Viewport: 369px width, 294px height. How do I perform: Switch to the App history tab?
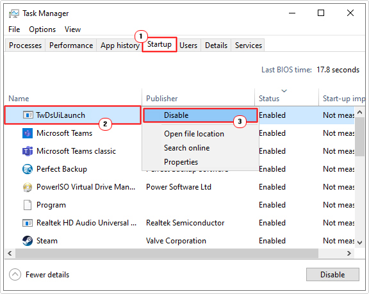pos(120,45)
